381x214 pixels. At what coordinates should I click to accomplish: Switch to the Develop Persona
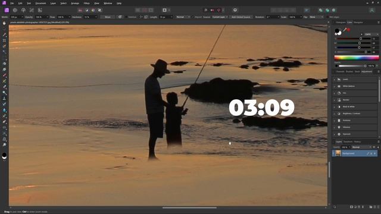[23, 10]
